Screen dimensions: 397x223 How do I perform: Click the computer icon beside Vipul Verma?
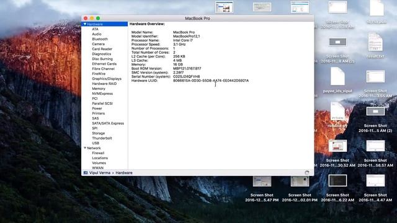point(86,173)
